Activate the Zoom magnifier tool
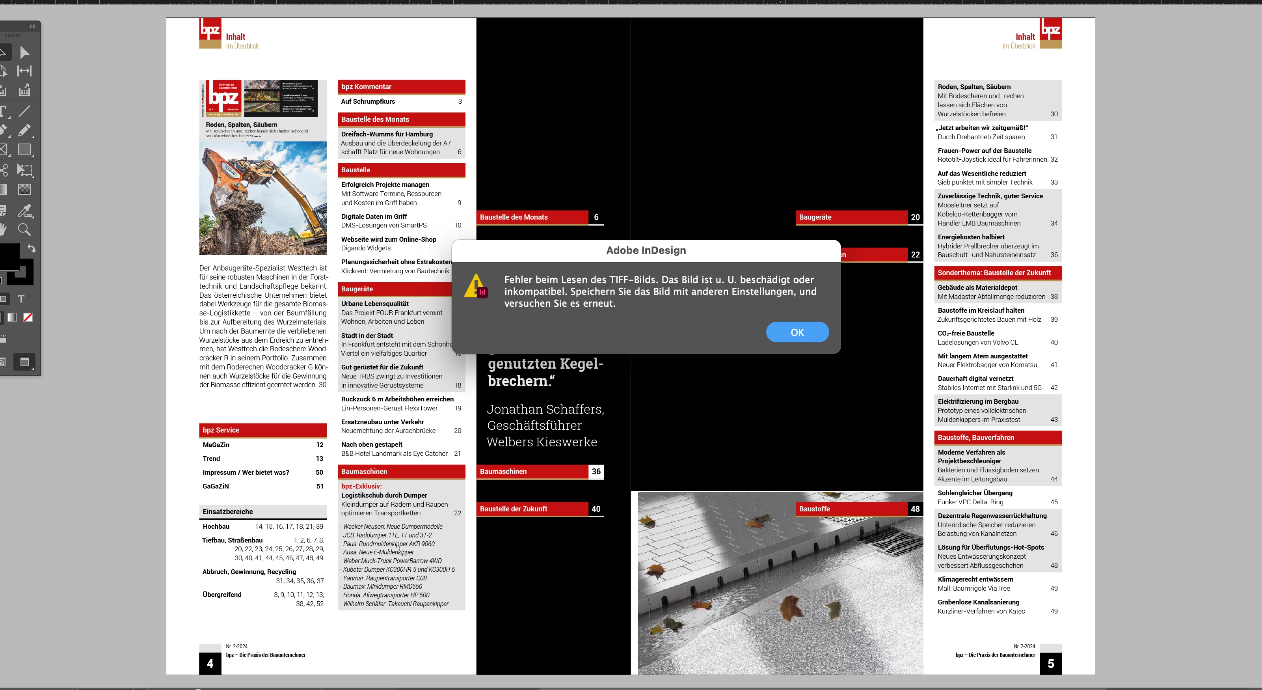This screenshot has width=1262, height=690. tap(24, 229)
